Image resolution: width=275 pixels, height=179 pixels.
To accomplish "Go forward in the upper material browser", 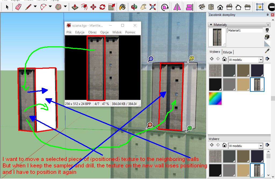I will coord(218,59).
